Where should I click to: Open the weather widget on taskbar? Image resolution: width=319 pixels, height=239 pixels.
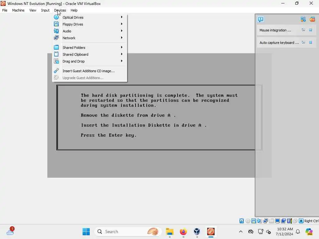pyautogui.click(x=10, y=231)
